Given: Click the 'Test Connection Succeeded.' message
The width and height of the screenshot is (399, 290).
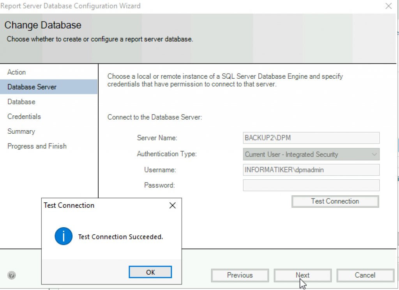Looking at the screenshot, I should pos(120,237).
